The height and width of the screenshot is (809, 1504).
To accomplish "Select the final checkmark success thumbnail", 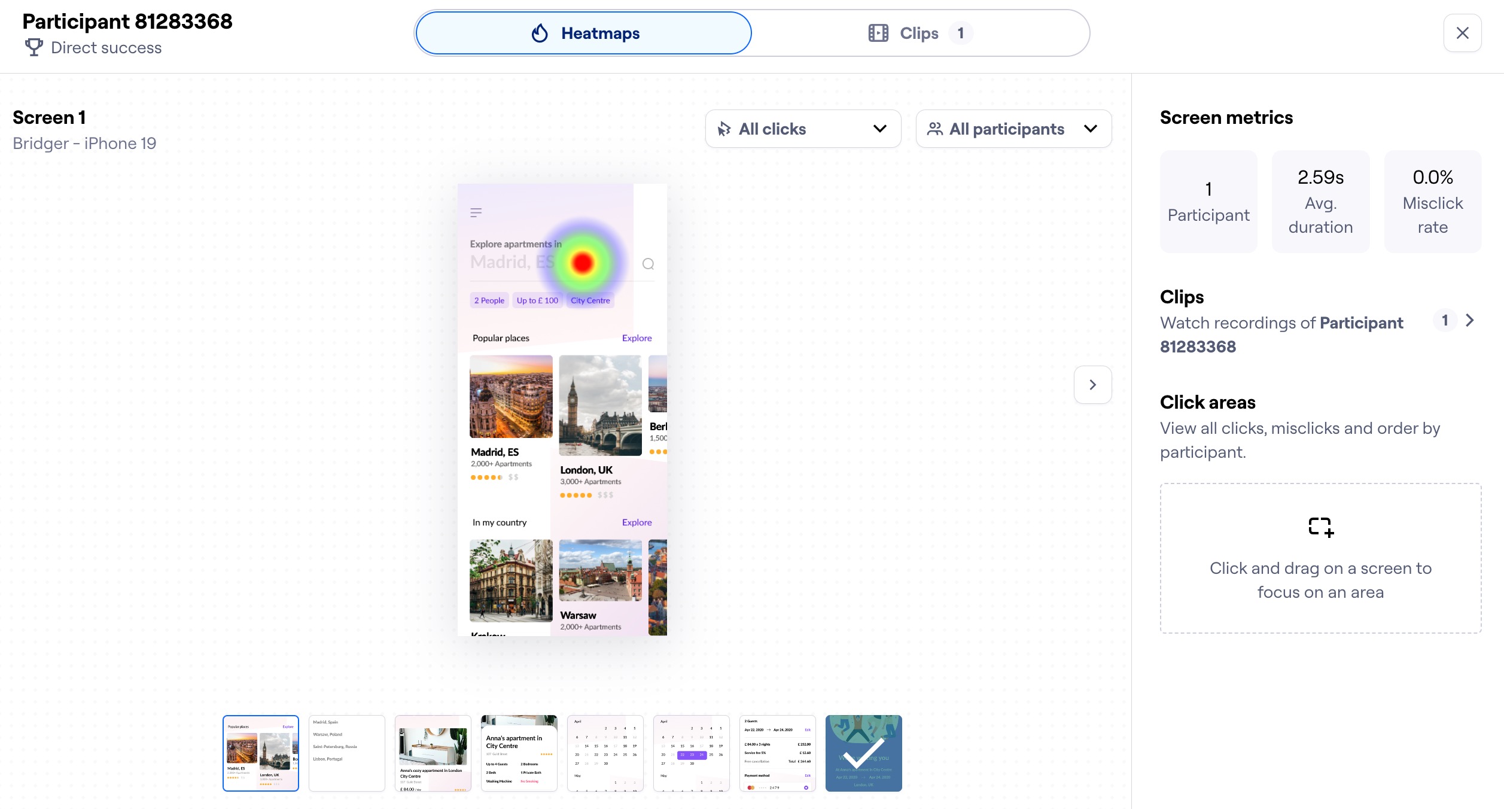I will (x=864, y=753).
